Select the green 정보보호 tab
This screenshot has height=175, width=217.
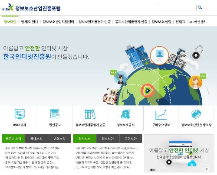click(85, 139)
